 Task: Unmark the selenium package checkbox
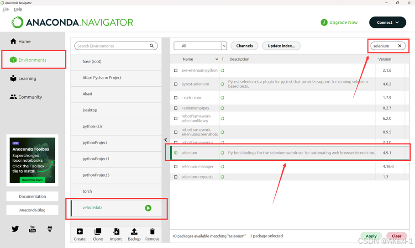click(176, 153)
